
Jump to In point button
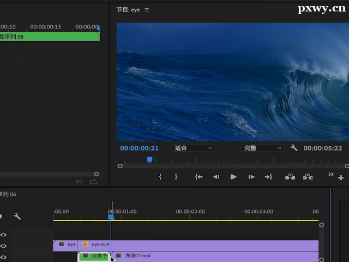(x=199, y=177)
